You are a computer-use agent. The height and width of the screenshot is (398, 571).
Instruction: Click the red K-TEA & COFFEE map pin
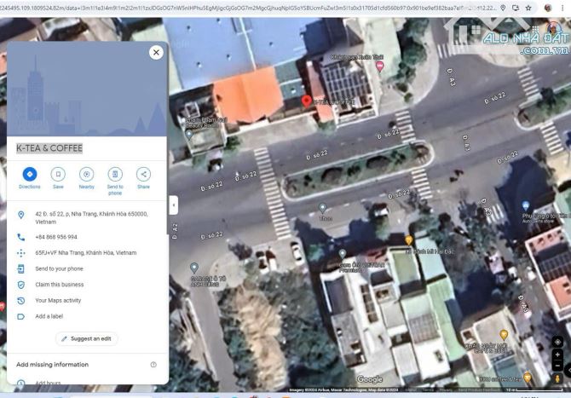[x=307, y=101]
